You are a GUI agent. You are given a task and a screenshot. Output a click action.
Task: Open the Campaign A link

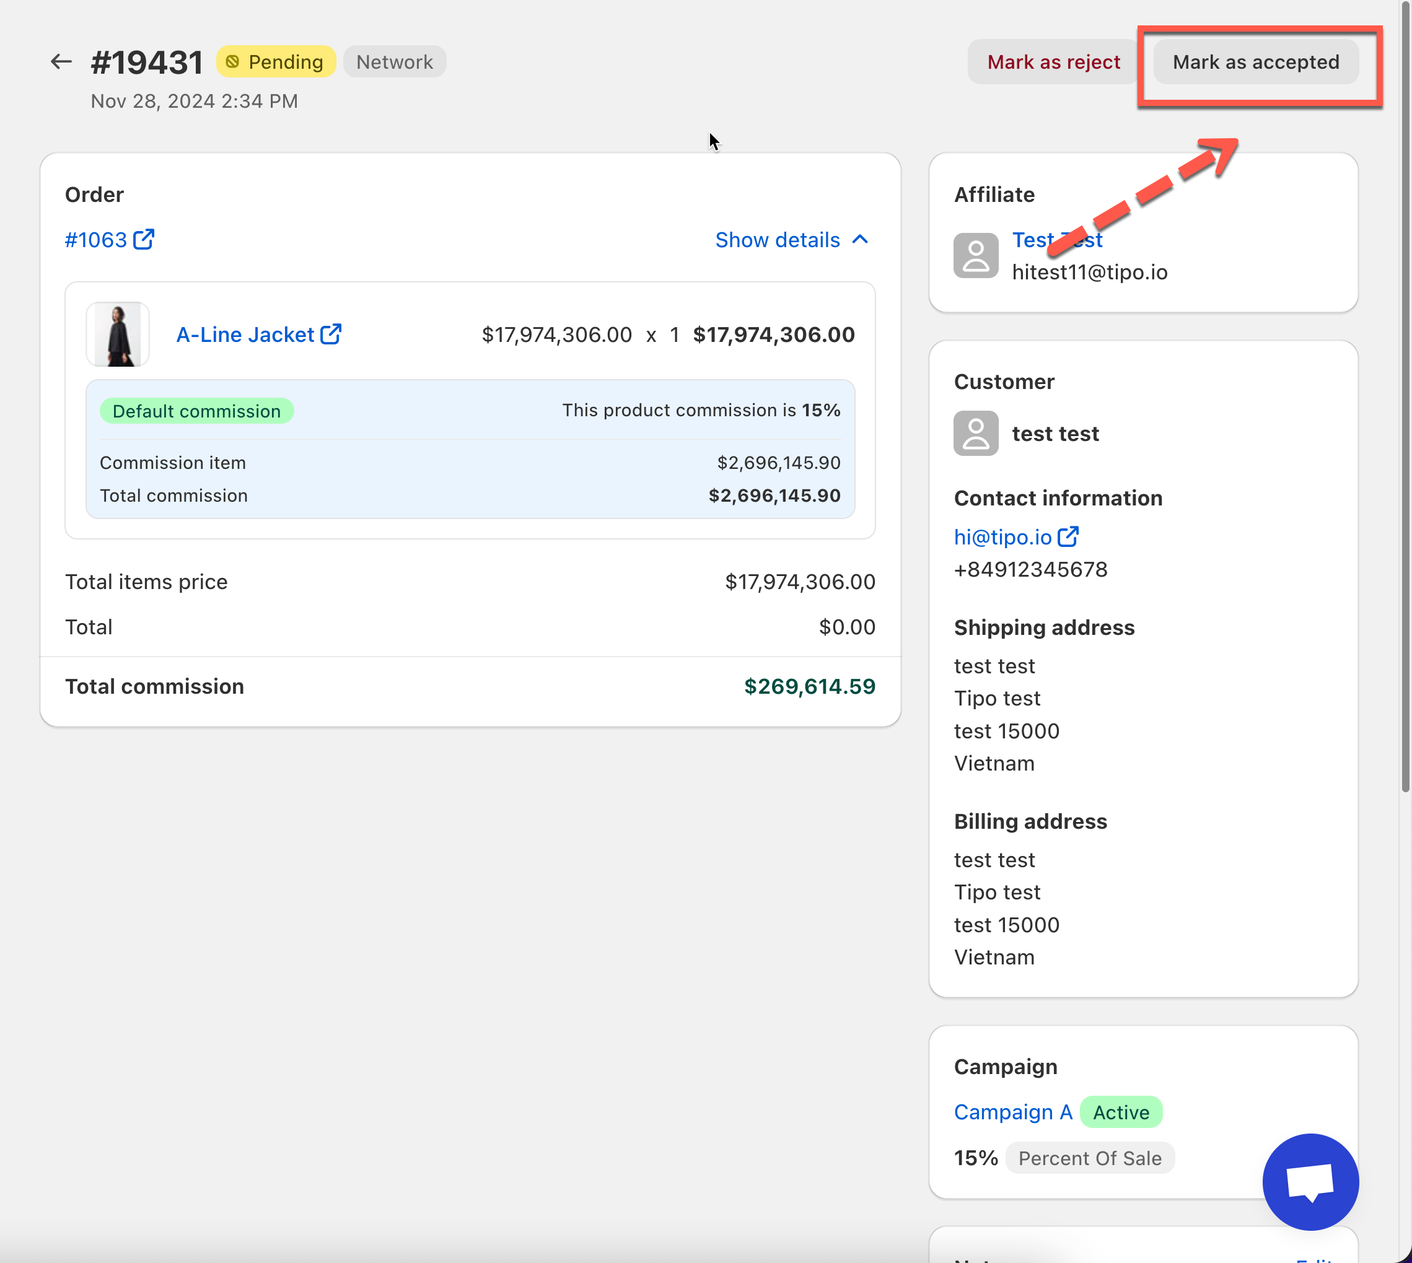[1013, 1112]
